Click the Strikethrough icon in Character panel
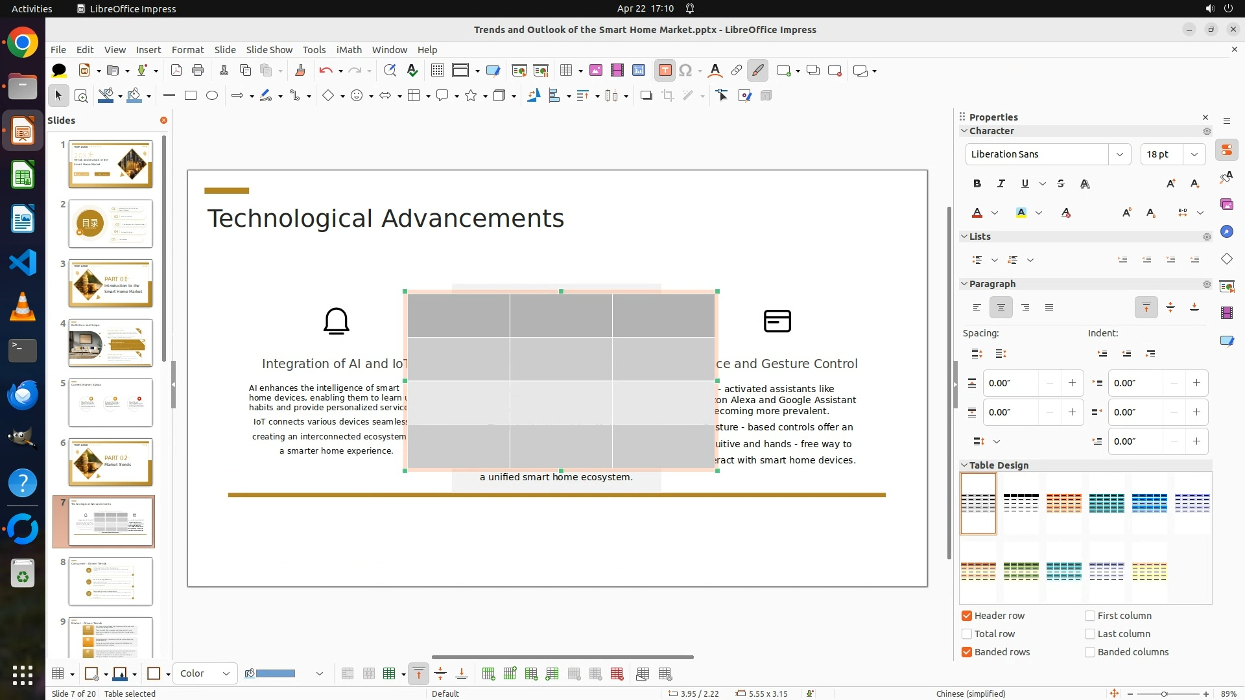 1061,184
